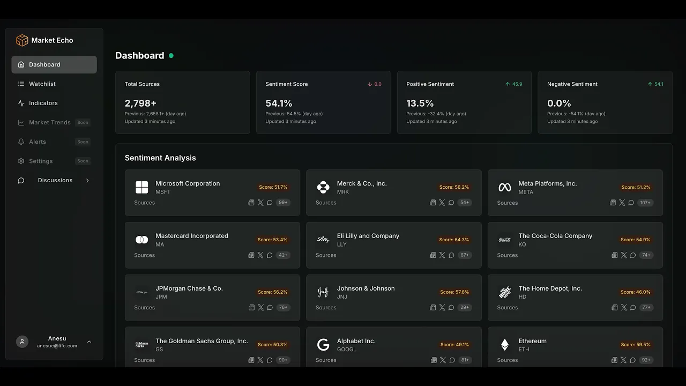
Task: Click the Alphabet Google logo
Action: coord(323,345)
